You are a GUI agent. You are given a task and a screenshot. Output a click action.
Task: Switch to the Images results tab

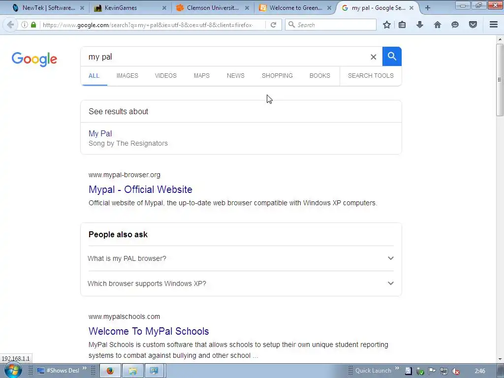127,75
